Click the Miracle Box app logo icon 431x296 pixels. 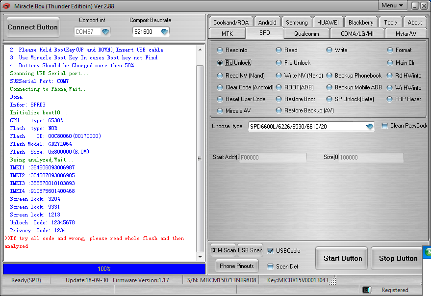[x=6, y=6]
